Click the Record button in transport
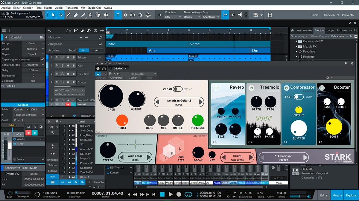Screen dimensions: 359x201 pyautogui.click(x=179, y=194)
